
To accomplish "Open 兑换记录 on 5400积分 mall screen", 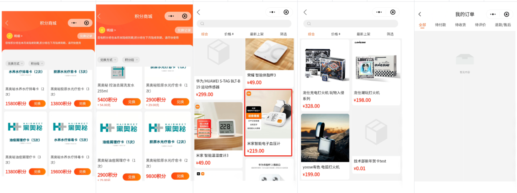I will tap(183, 30).
